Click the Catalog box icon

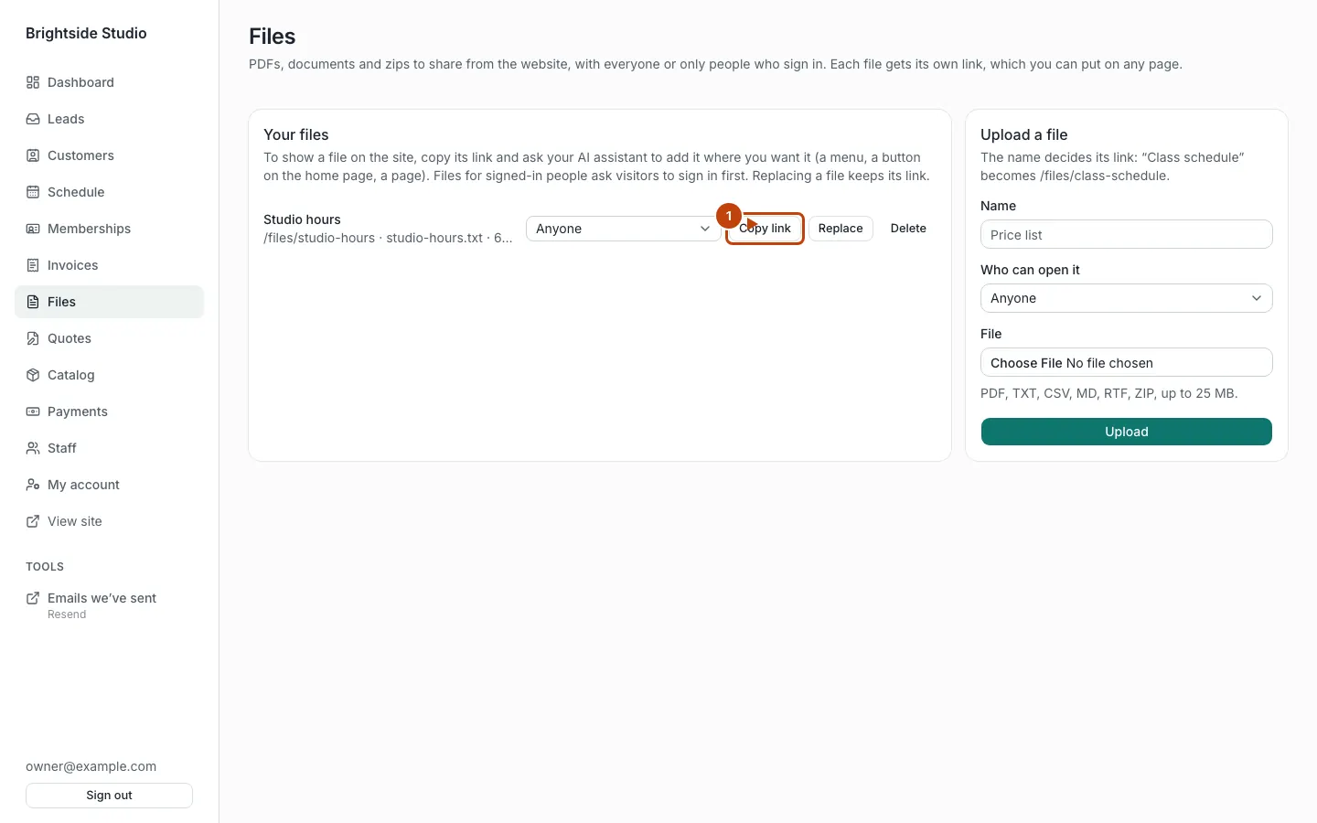(x=33, y=375)
